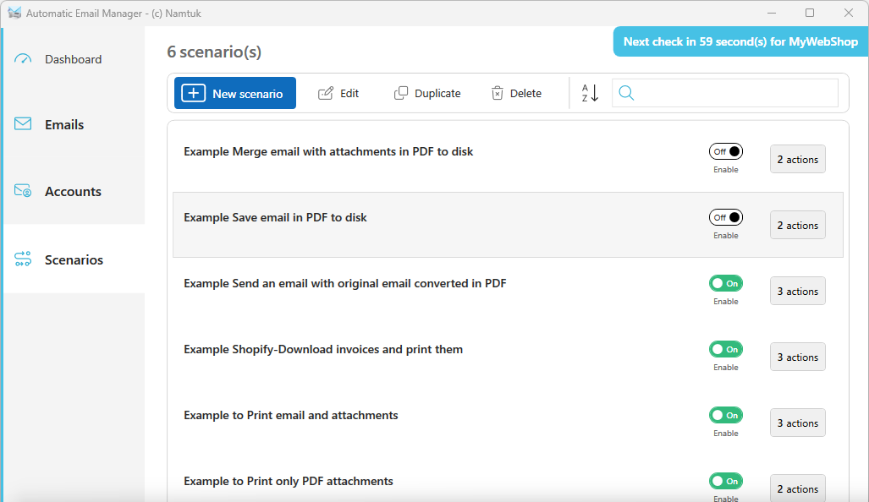Click the Next check for MyWebShop banner
Viewport: 869px width, 502px height.
pyautogui.click(x=740, y=41)
